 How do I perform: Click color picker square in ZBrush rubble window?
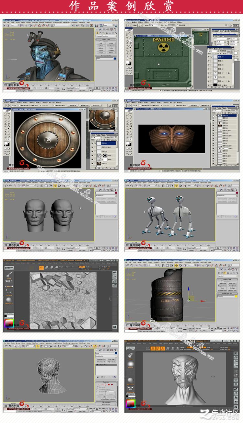tap(9, 323)
